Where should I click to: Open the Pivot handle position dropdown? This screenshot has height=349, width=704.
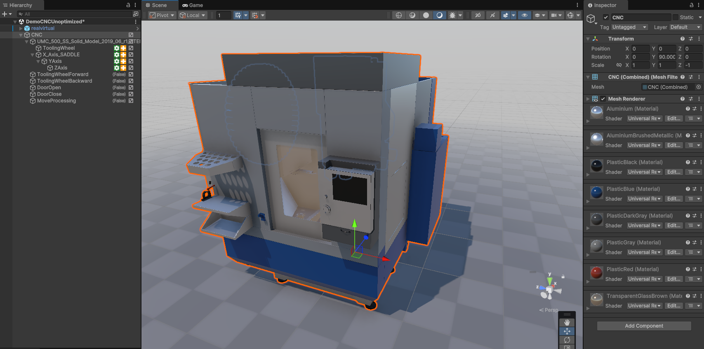(x=162, y=15)
